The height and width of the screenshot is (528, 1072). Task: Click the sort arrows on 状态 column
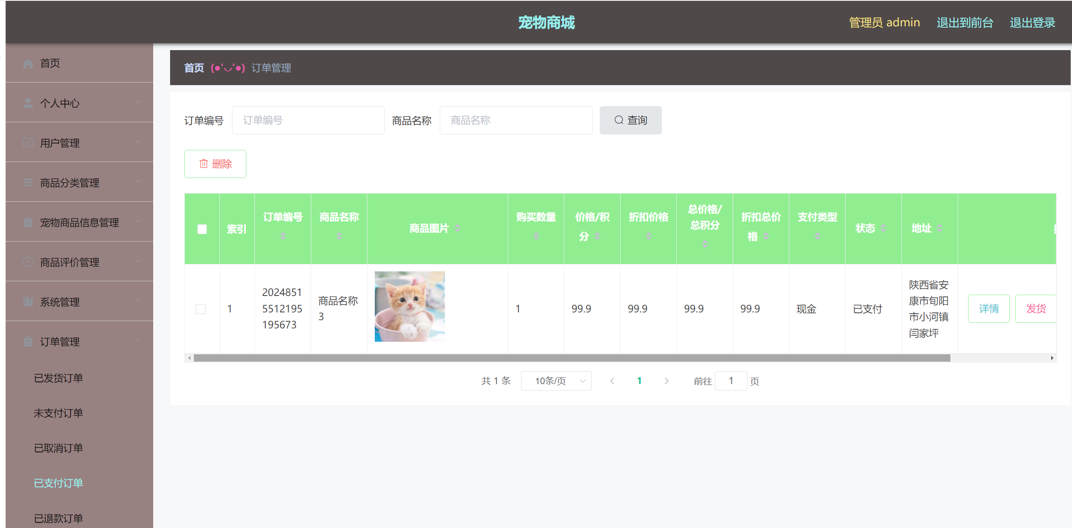pos(883,228)
